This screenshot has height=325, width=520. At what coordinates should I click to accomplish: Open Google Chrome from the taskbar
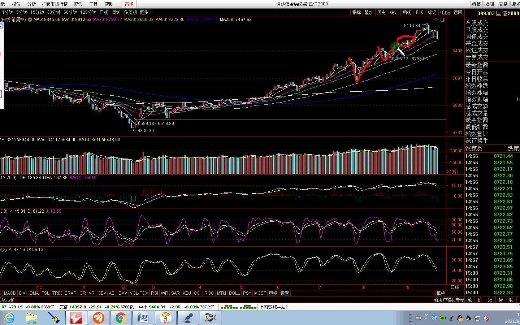point(121,318)
